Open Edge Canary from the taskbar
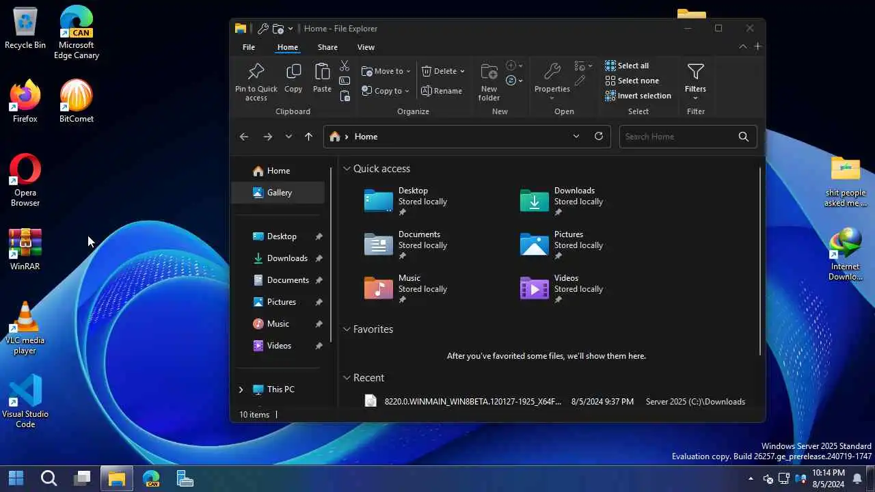Viewport: 875px width, 492px height. [x=151, y=478]
